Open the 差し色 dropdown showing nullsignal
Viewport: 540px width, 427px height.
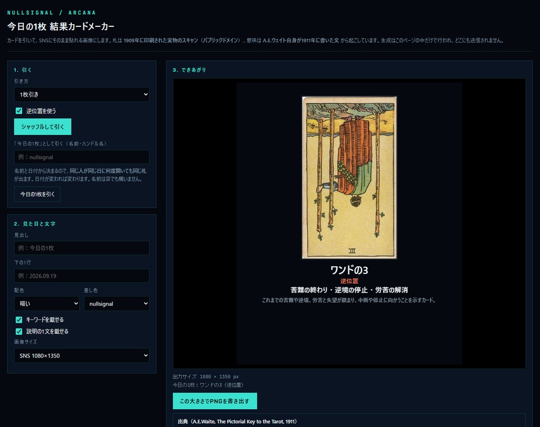pyautogui.click(x=117, y=304)
